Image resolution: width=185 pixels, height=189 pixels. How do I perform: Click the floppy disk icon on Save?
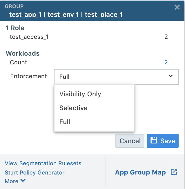[x=154, y=141]
